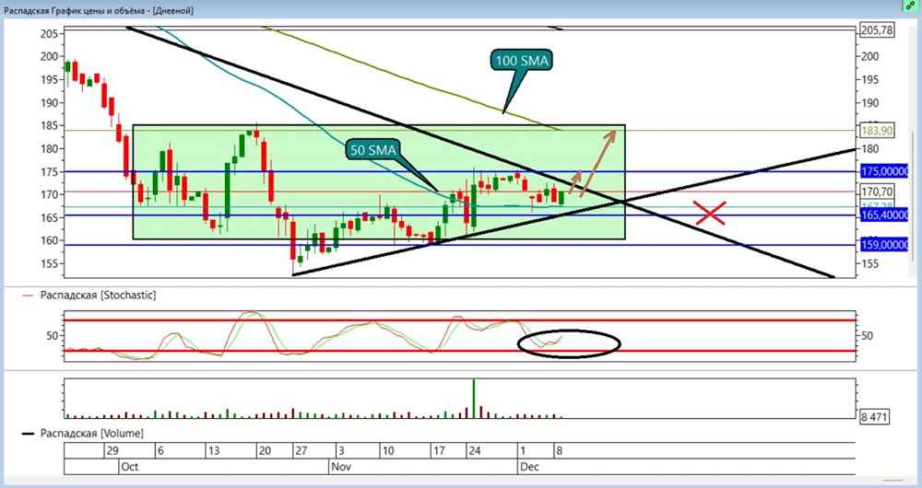Click the 50 label right of Stochastic panel
The height and width of the screenshot is (488, 922).
(x=867, y=336)
